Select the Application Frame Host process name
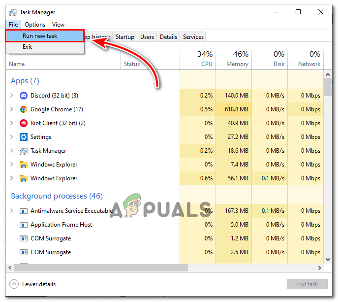The width and height of the screenshot is (338, 302). click(61, 225)
